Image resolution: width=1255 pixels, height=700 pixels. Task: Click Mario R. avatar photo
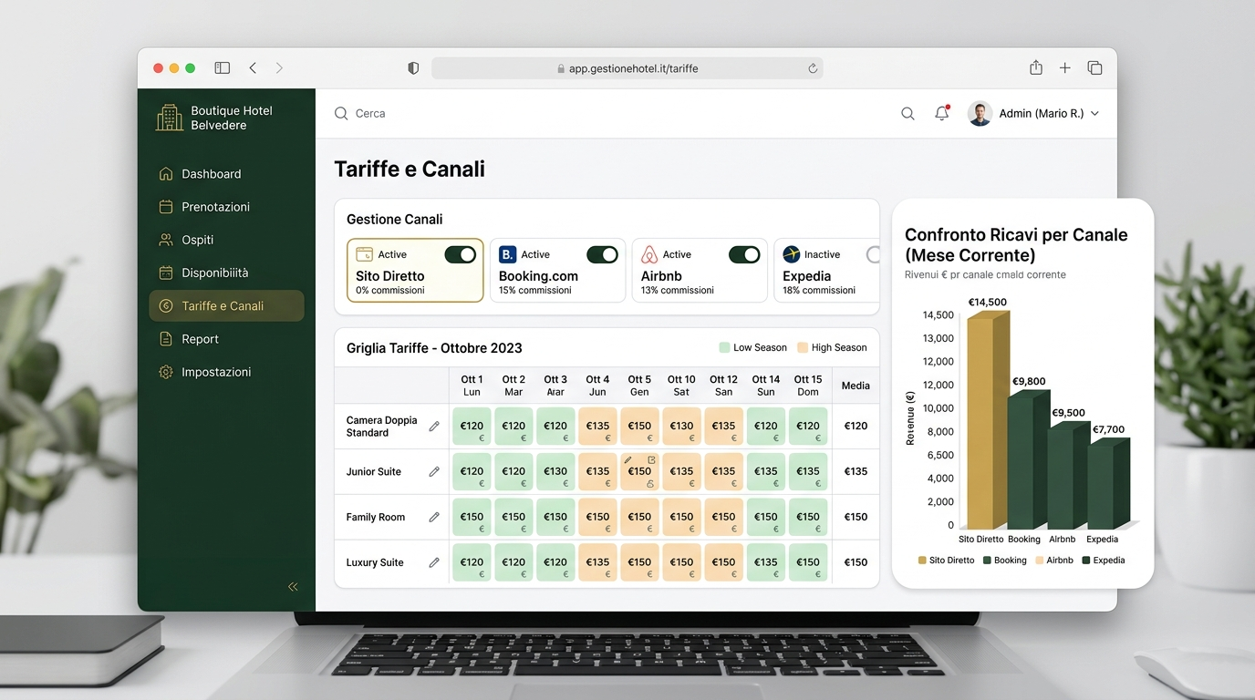(x=980, y=114)
